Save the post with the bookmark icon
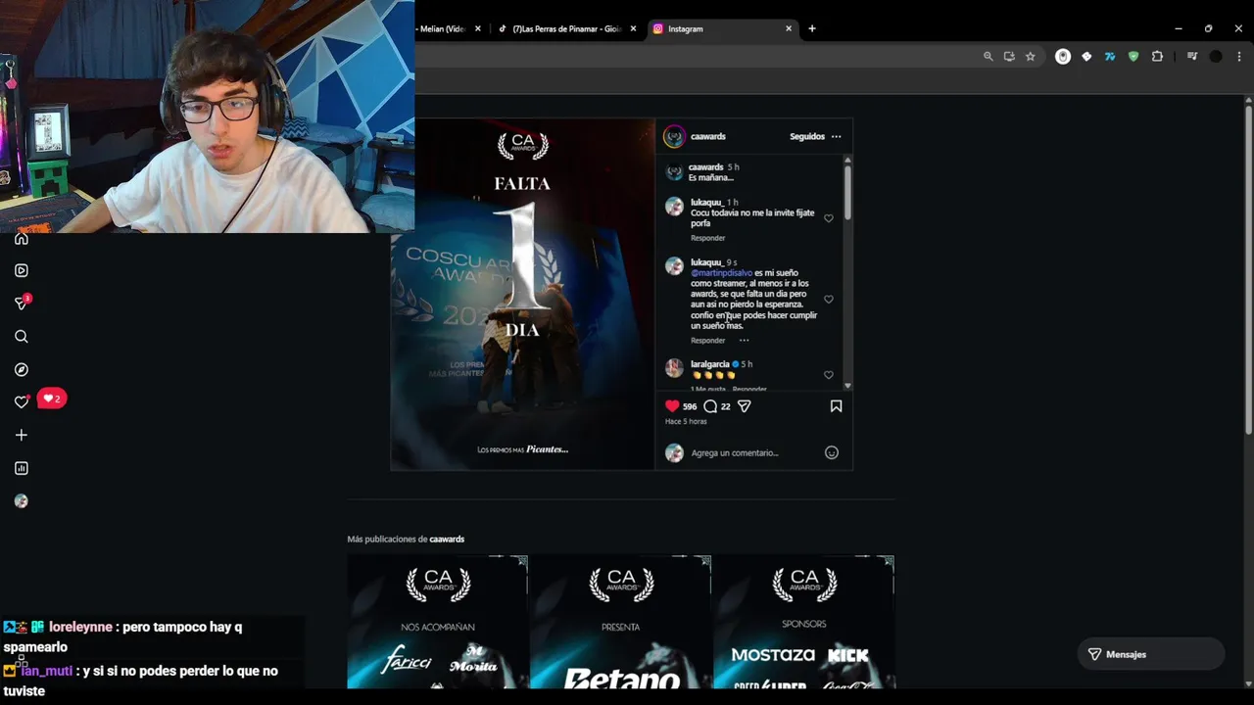1254x705 pixels. [836, 405]
